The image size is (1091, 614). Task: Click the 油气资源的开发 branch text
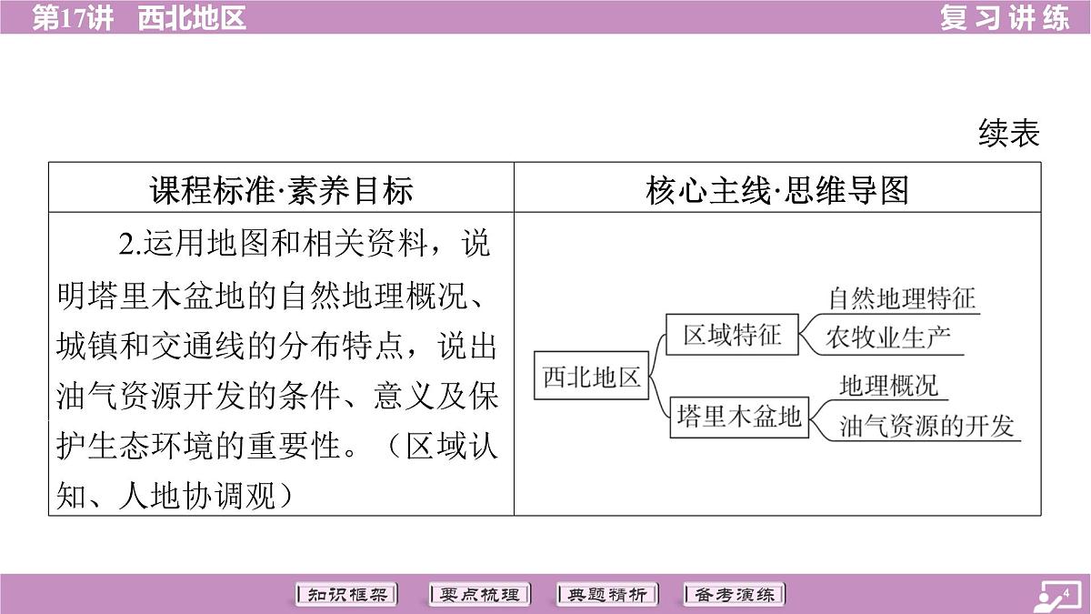click(926, 425)
